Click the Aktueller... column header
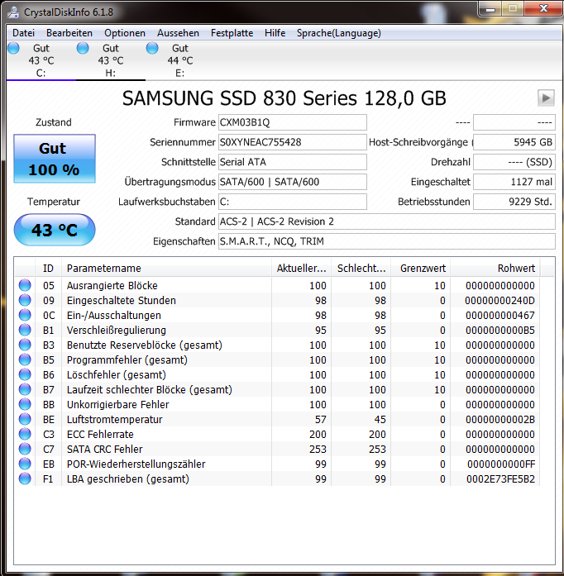This screenshot has height=576, width=564. [x=302, y=268]
